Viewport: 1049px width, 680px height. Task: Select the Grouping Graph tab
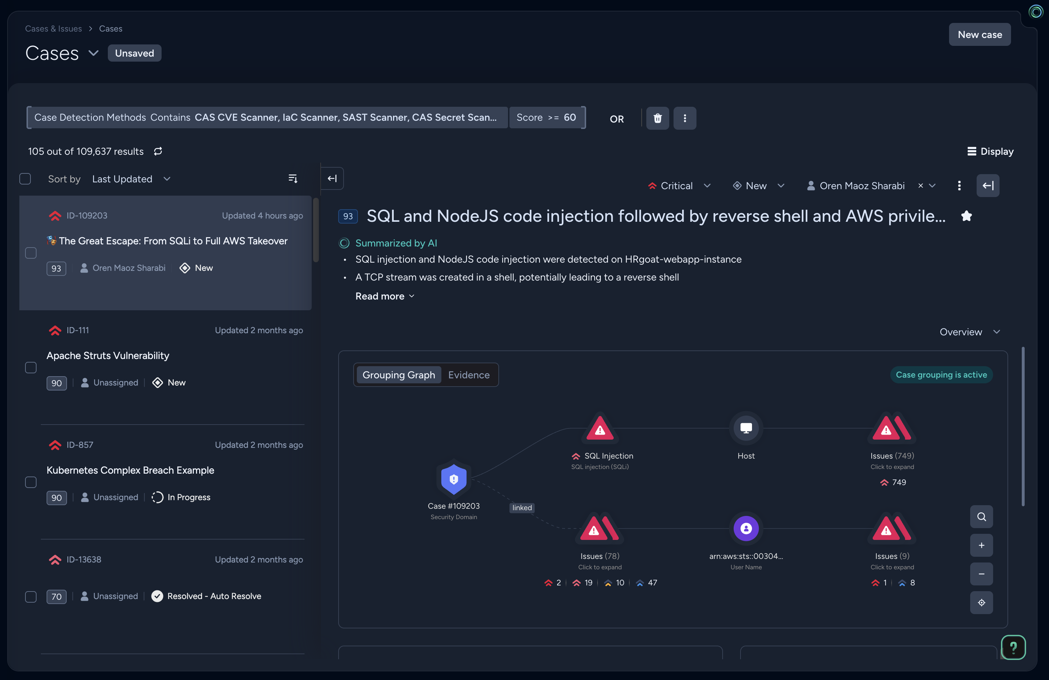398,375
